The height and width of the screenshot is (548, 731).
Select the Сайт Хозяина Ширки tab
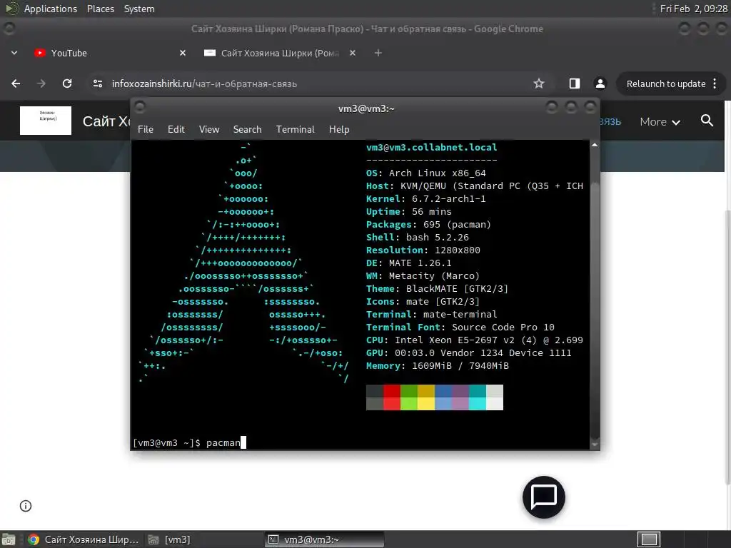tap(280, 53)
